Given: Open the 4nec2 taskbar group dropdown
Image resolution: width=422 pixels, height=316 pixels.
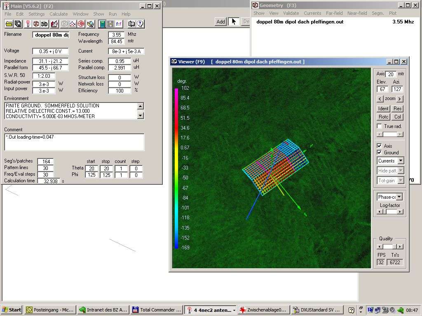Looking at the screenshot, I should coord(234,310).
